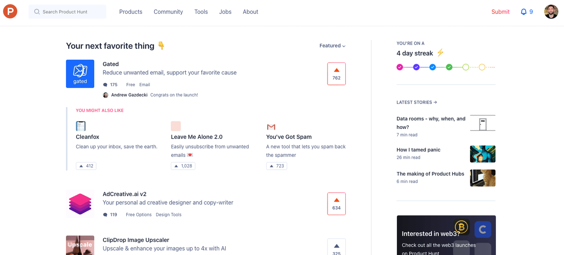Open the Tools menu
Image resolution: width=564 pixels, height=255 pixels.
[201, 12]
